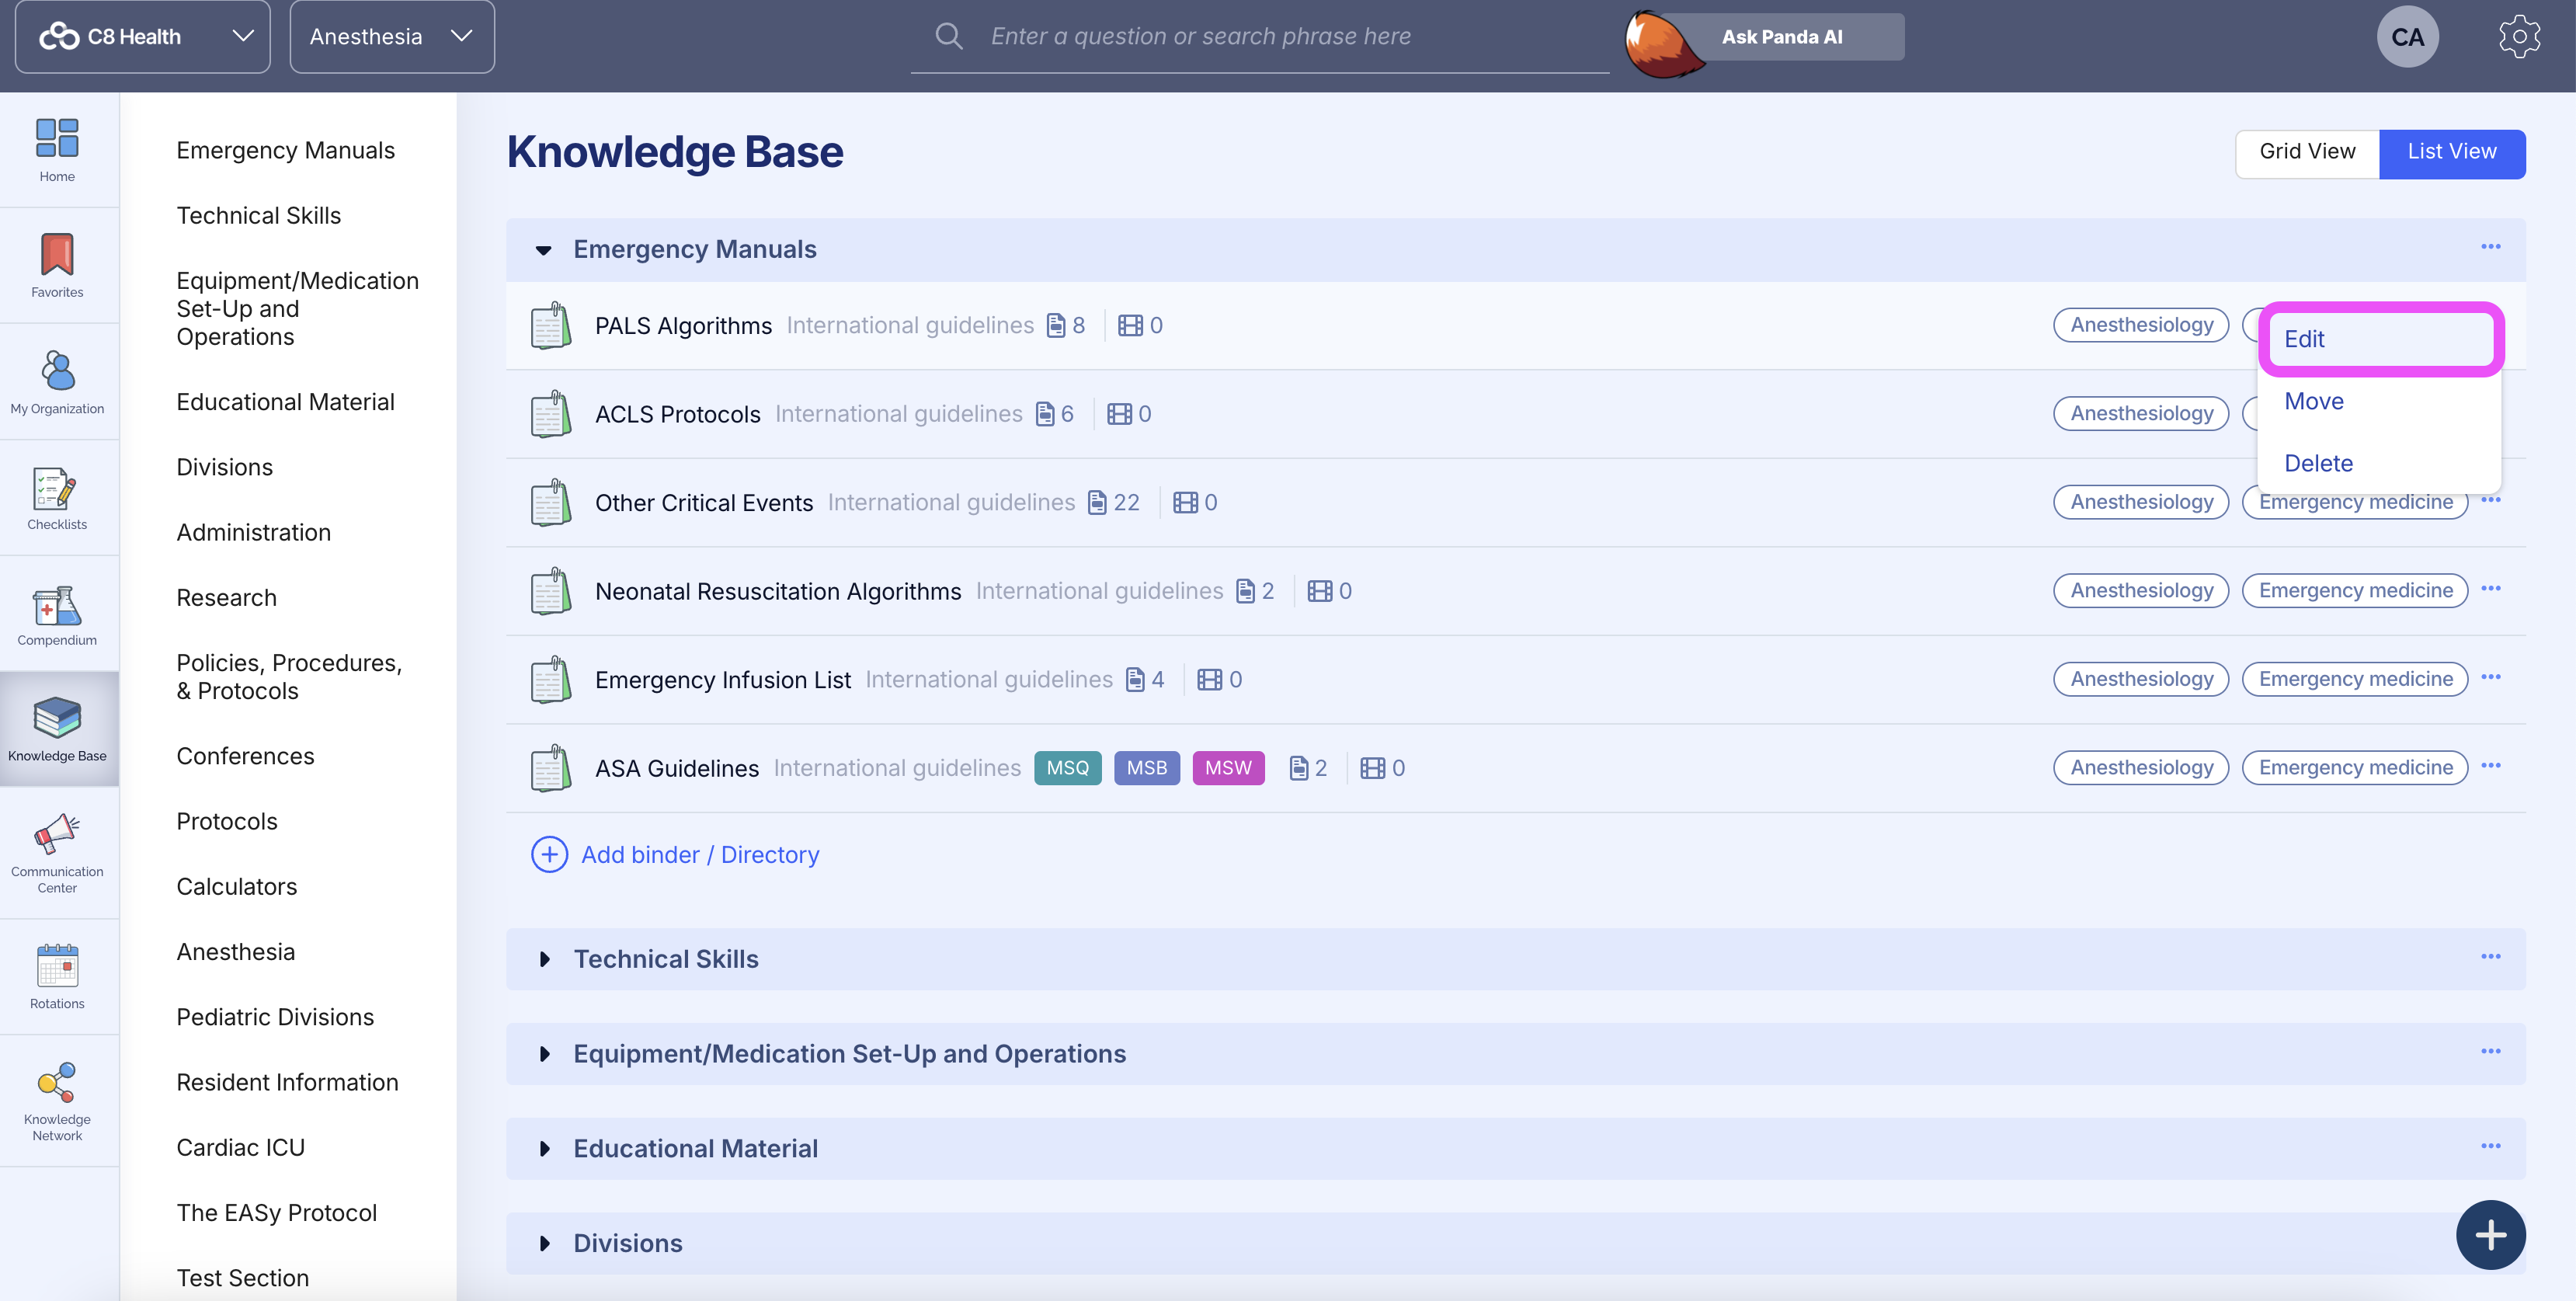Go to Cardiac ICU in side list
2576x1301 pixels.
(240, 1148)
